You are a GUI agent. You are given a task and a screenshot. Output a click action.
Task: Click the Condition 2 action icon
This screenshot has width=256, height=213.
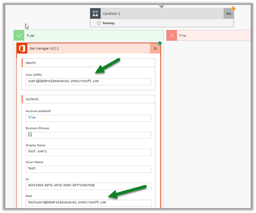coord(96,13)
